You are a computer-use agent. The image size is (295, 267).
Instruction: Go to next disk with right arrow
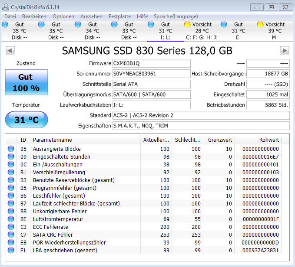[285, 50]
